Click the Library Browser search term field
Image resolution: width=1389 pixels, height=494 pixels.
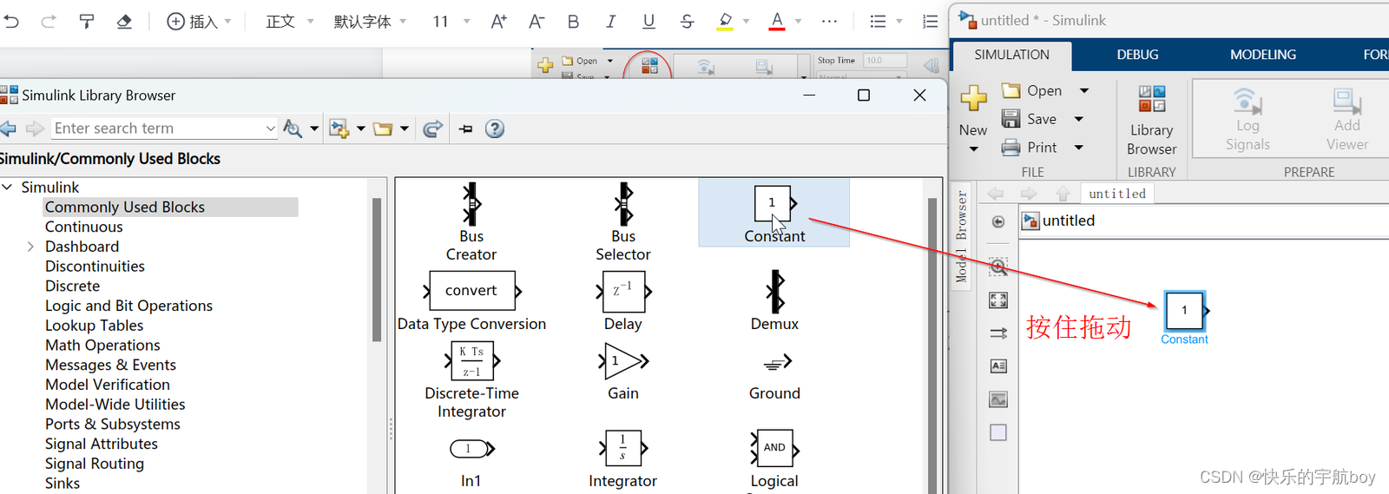pyautogui.click(x=164, y=128)
